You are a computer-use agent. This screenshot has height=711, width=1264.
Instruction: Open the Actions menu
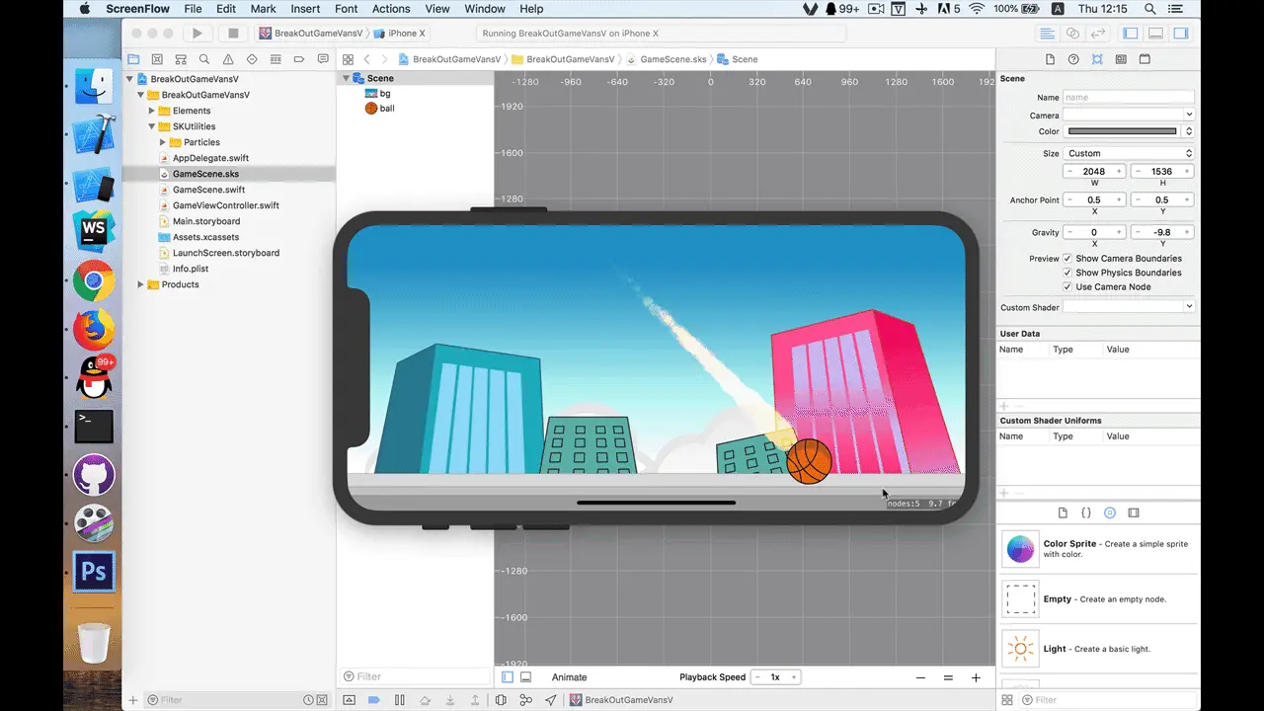[391, 9]
